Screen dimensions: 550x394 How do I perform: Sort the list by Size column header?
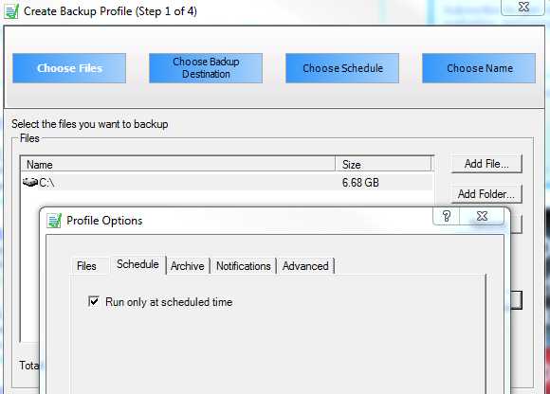pyautogui.click(x=384, y=164)
